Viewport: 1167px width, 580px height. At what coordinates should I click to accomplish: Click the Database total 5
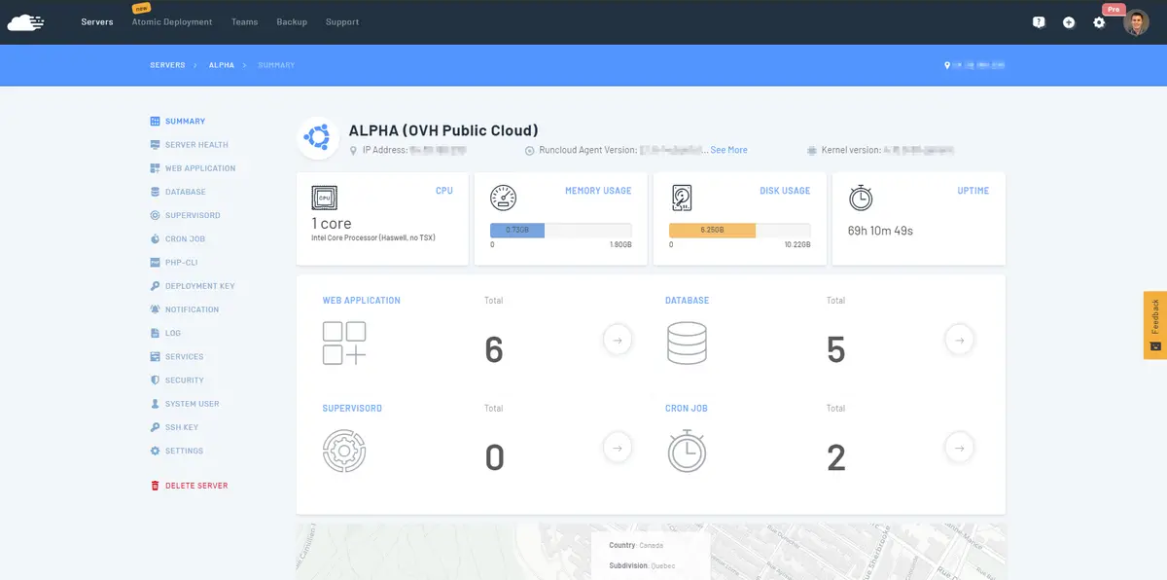pos(835,349)
